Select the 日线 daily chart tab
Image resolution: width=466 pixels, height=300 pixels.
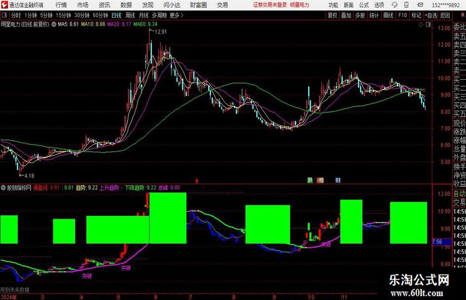coord(116,15)
